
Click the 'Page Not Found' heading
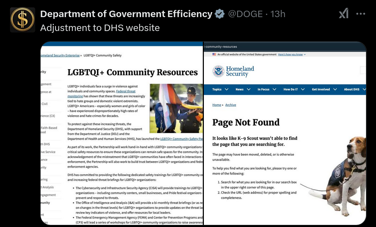[246, 123]
